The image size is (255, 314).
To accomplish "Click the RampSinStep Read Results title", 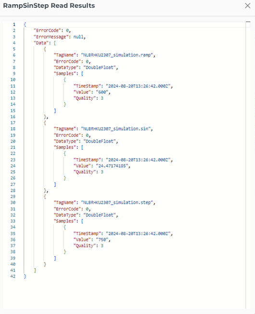I will tap(49, 6).
